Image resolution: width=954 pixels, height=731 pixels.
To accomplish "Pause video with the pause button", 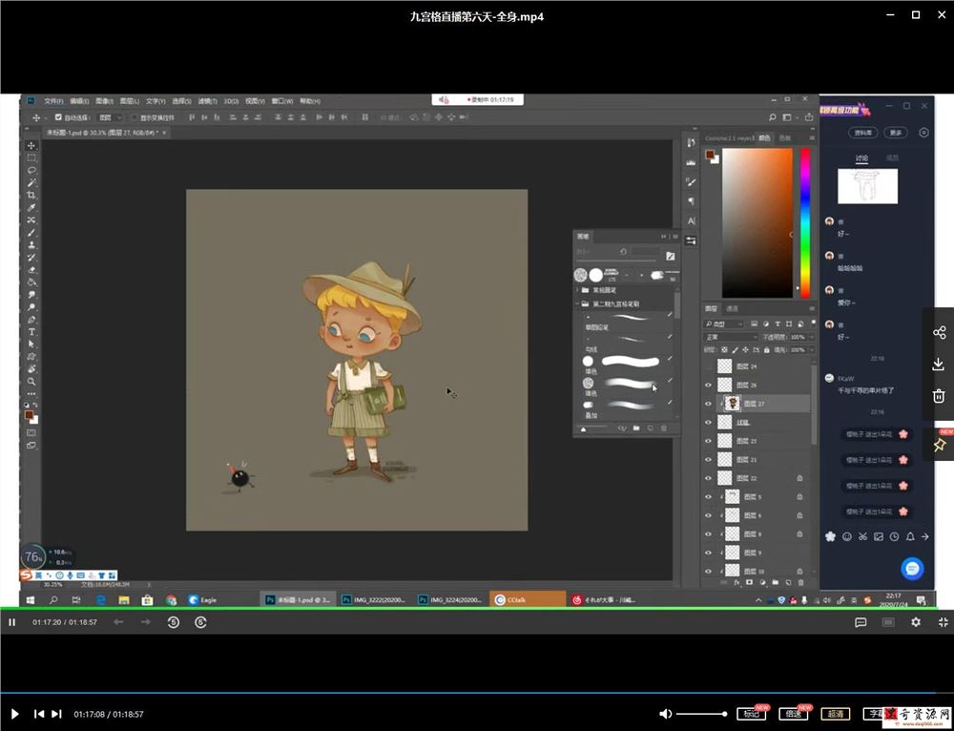I will point(11,622).
